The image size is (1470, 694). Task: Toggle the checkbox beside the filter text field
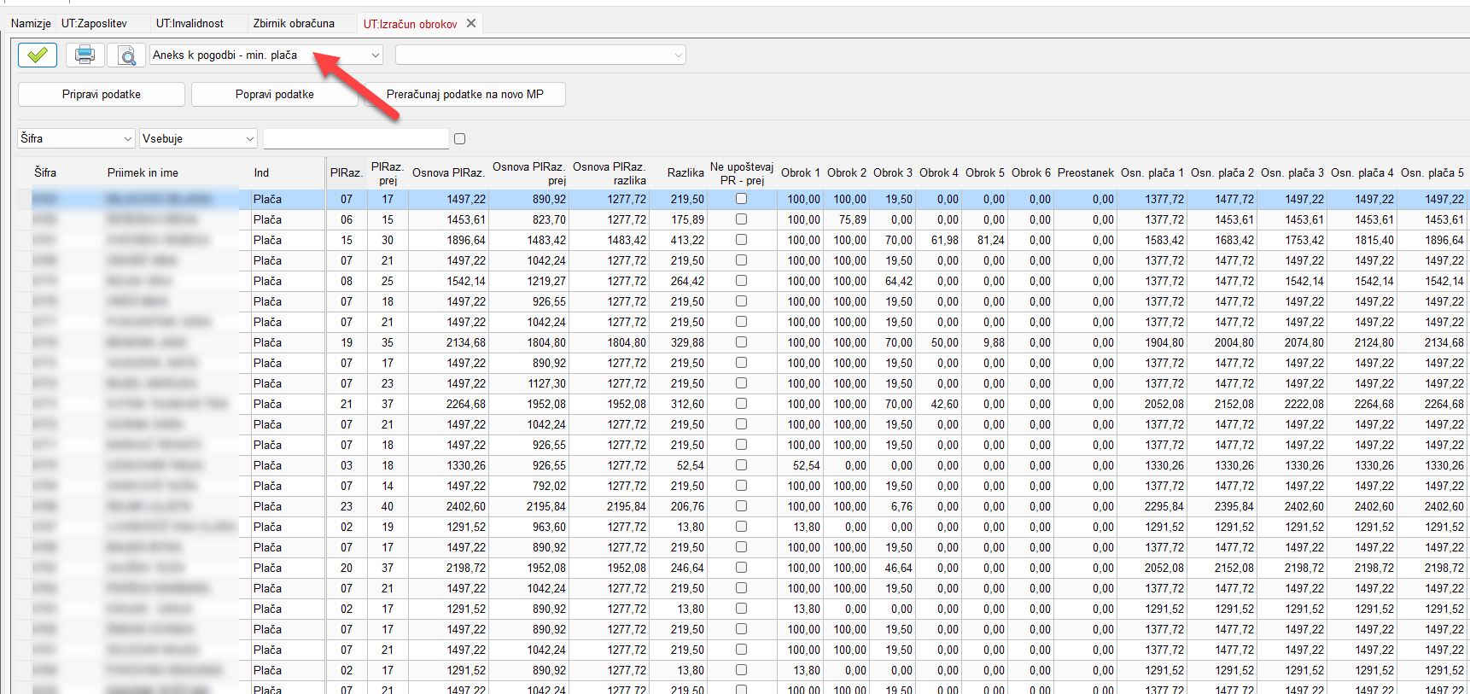(x=460, y=138)
